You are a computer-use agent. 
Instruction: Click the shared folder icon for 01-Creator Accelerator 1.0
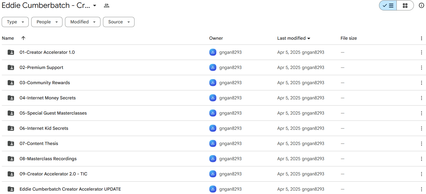(x=11, y=52)
